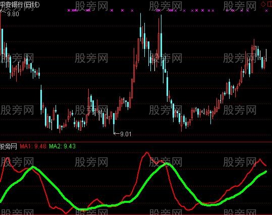Click the 平安银行(日线) chart title
Viewport: 272px width, 215px height.
(x=20, y=5)
